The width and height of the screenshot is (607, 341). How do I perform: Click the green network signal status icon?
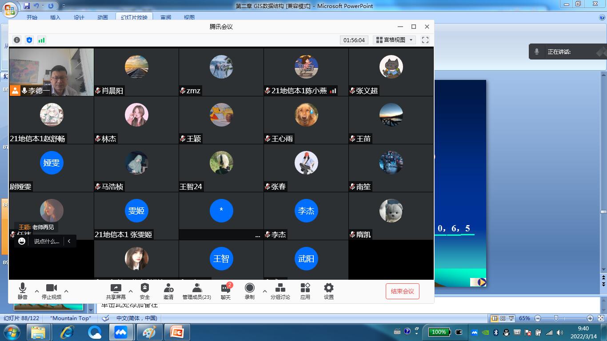point(42,40)
